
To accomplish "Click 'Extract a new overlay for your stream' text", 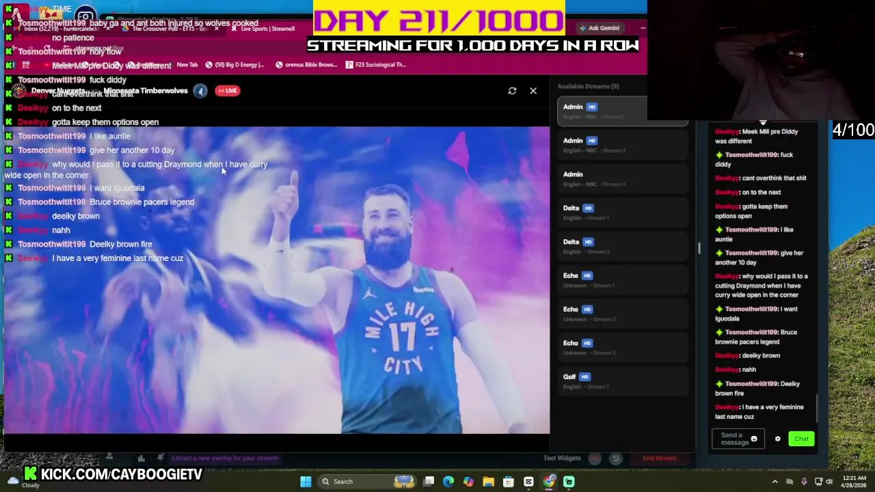I will coord(225,458).
